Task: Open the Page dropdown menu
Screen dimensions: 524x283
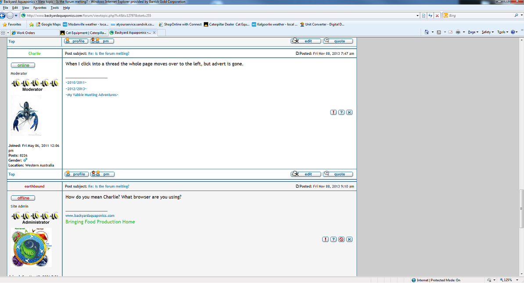Action: pyautogui.click(x=473, y=32)
